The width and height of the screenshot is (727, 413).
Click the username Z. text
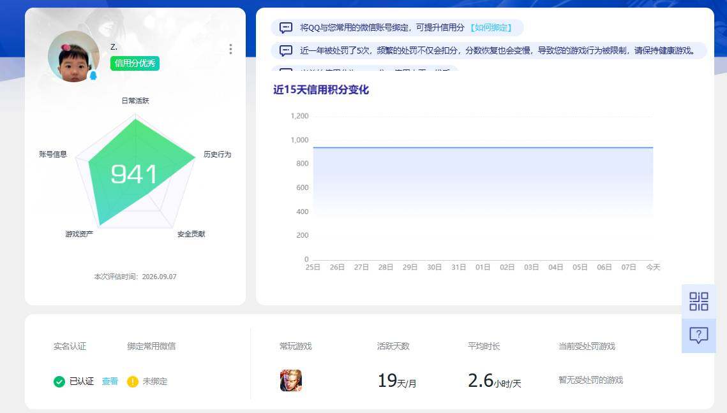[114, 47]
